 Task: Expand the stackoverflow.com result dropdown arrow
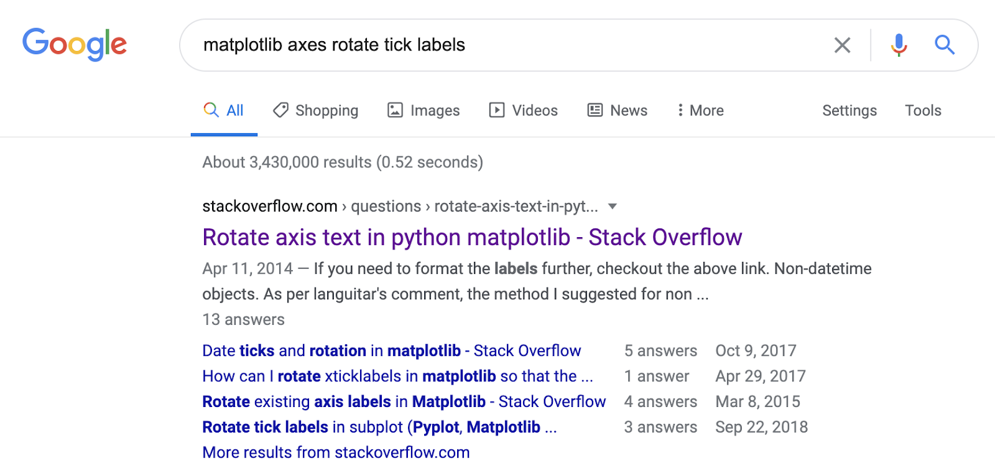[613, 206]
